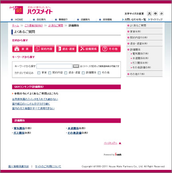
Task: Click the page-top triangle arrow icon
Action: pos(120,143)
